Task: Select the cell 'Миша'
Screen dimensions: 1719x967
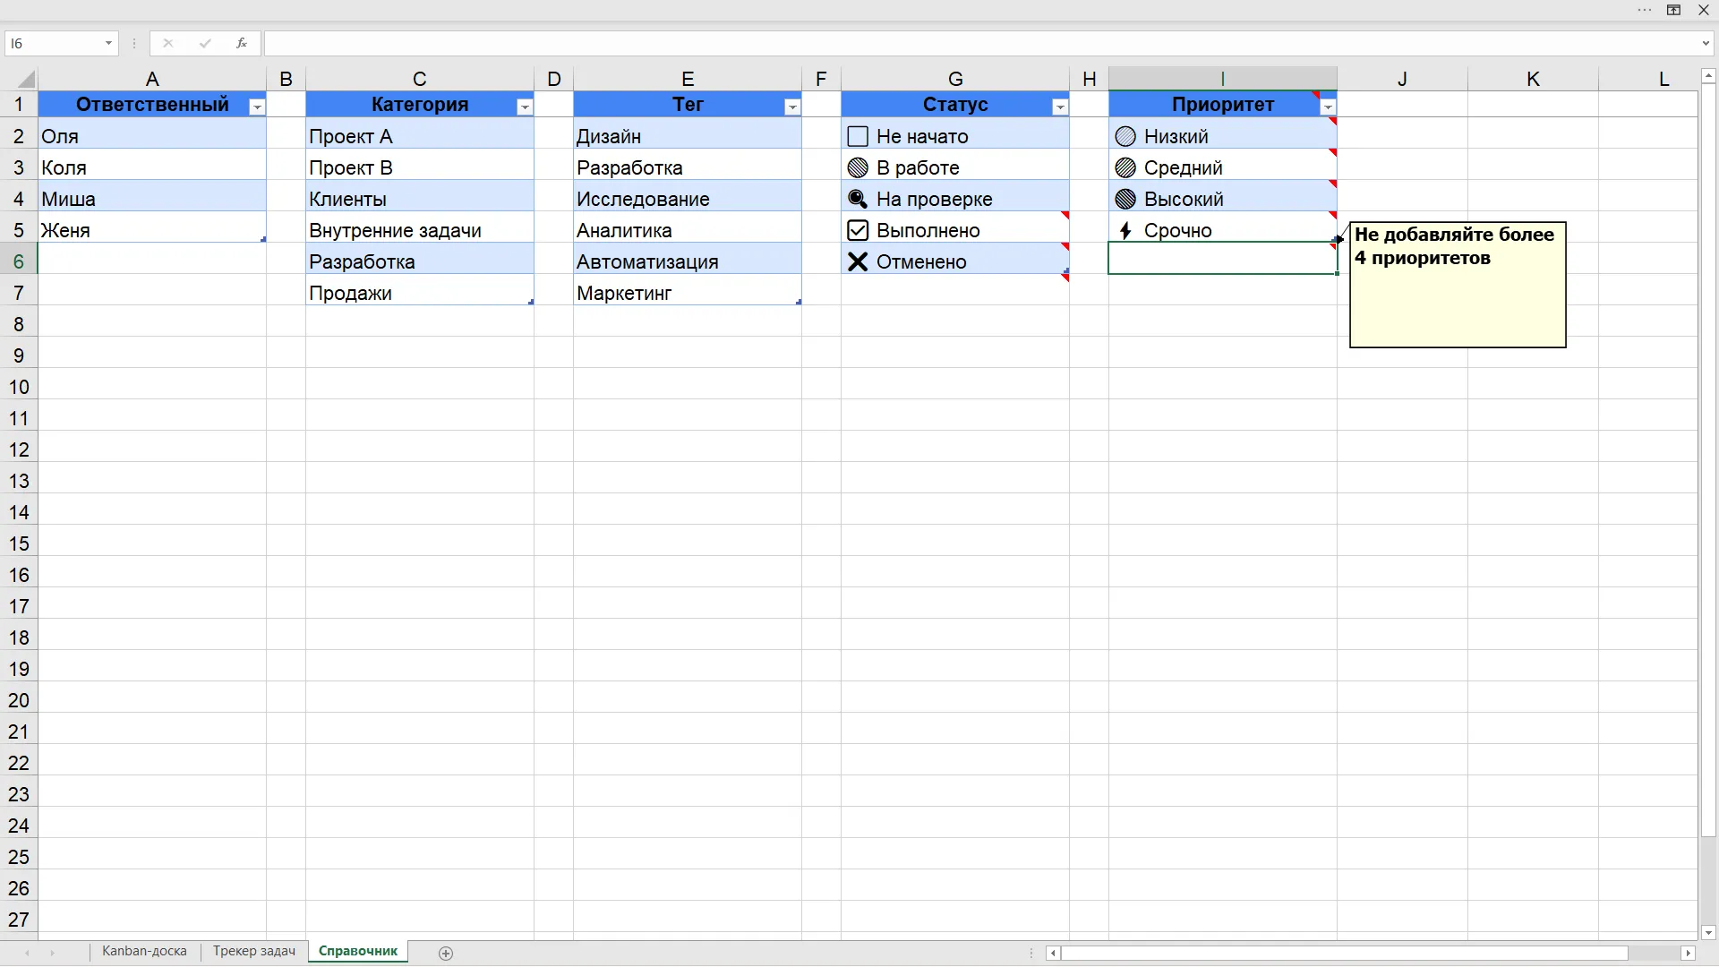Action: tap(152, 199)
